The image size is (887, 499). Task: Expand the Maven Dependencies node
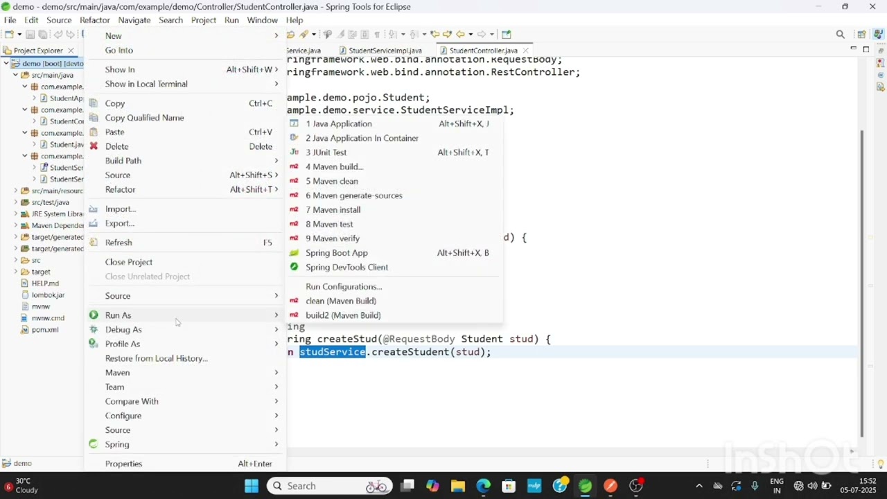tap(15, 225)
